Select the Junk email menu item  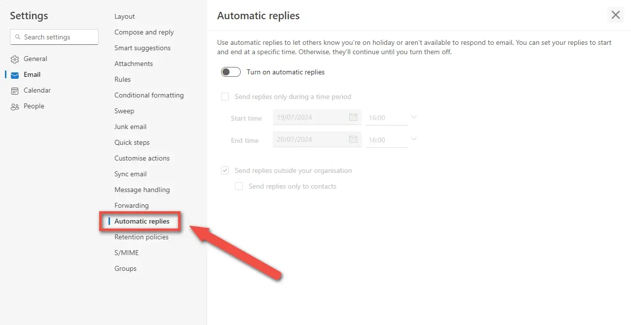[130, 127]
